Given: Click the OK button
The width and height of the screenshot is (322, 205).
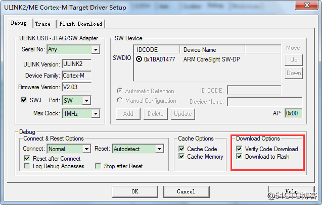Looking at the screenshot, I should 135,192.
